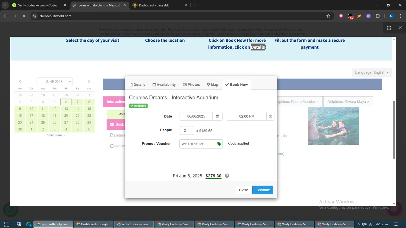This screenshot has width=406, height=228.
Task: Switch to Verify Codes — SimplyCodes tab
Action: pyautogui.click(x=38, y=5)
